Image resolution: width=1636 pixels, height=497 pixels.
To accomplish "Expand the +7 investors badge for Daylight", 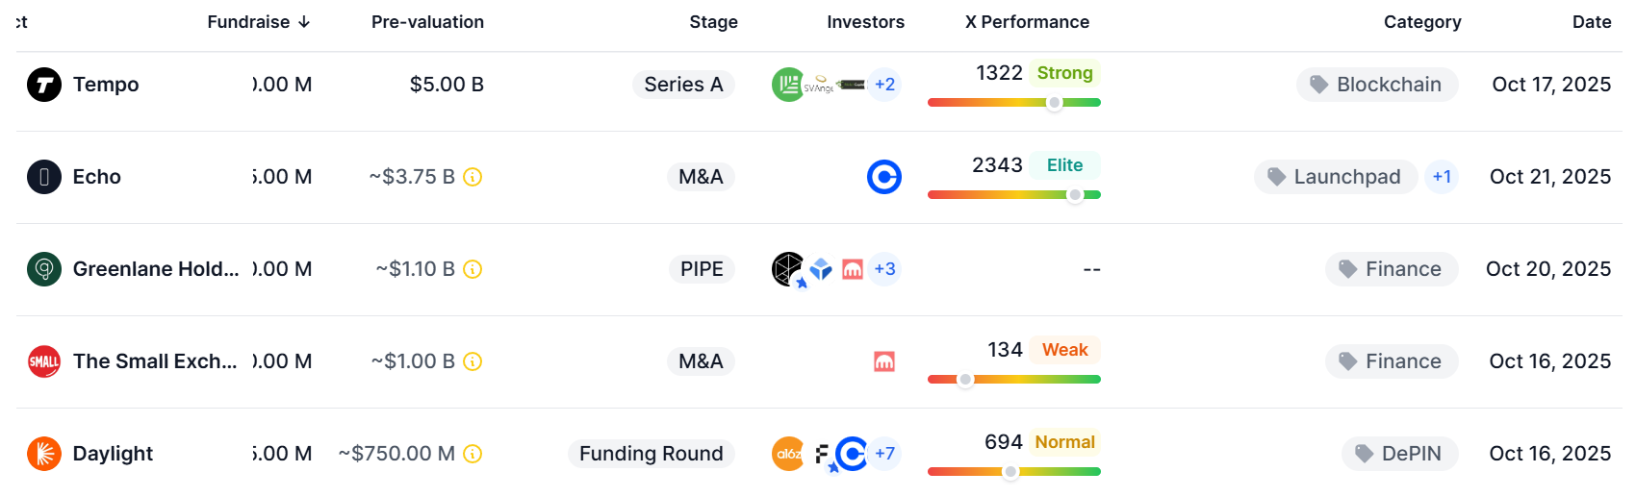I will 884,454.
